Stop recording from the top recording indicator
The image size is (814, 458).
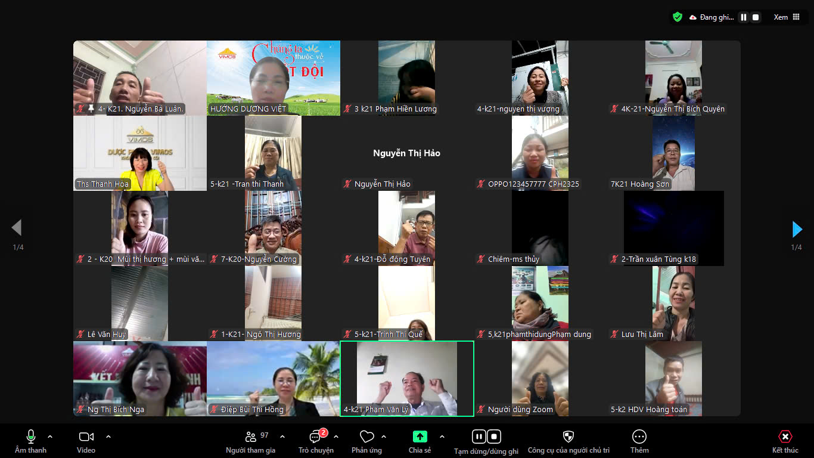coord(756,17)
